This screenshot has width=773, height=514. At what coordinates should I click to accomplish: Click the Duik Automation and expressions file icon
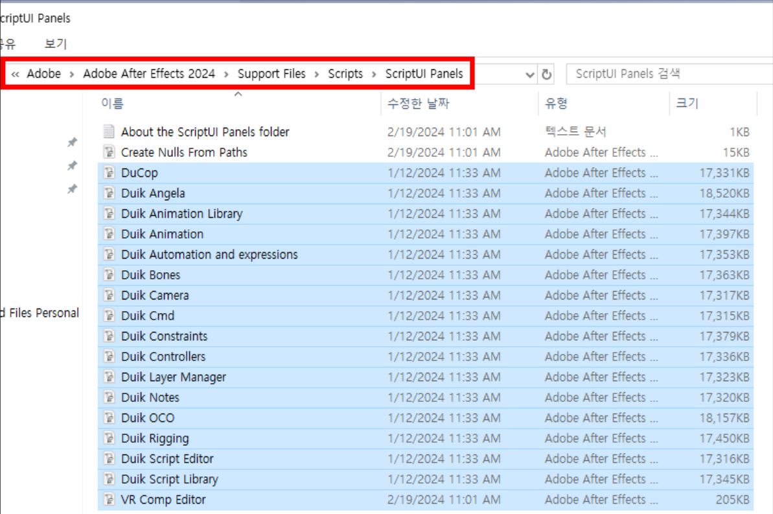coord(109,254)
